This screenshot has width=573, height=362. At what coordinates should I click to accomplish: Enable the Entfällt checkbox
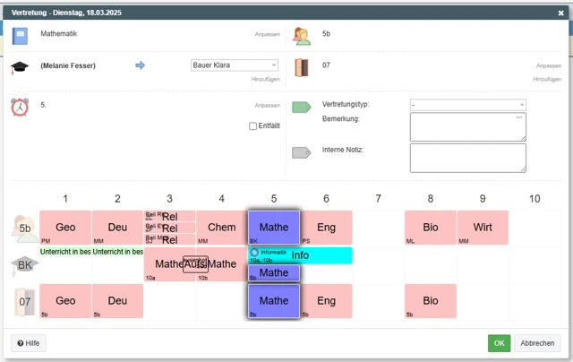253,126
